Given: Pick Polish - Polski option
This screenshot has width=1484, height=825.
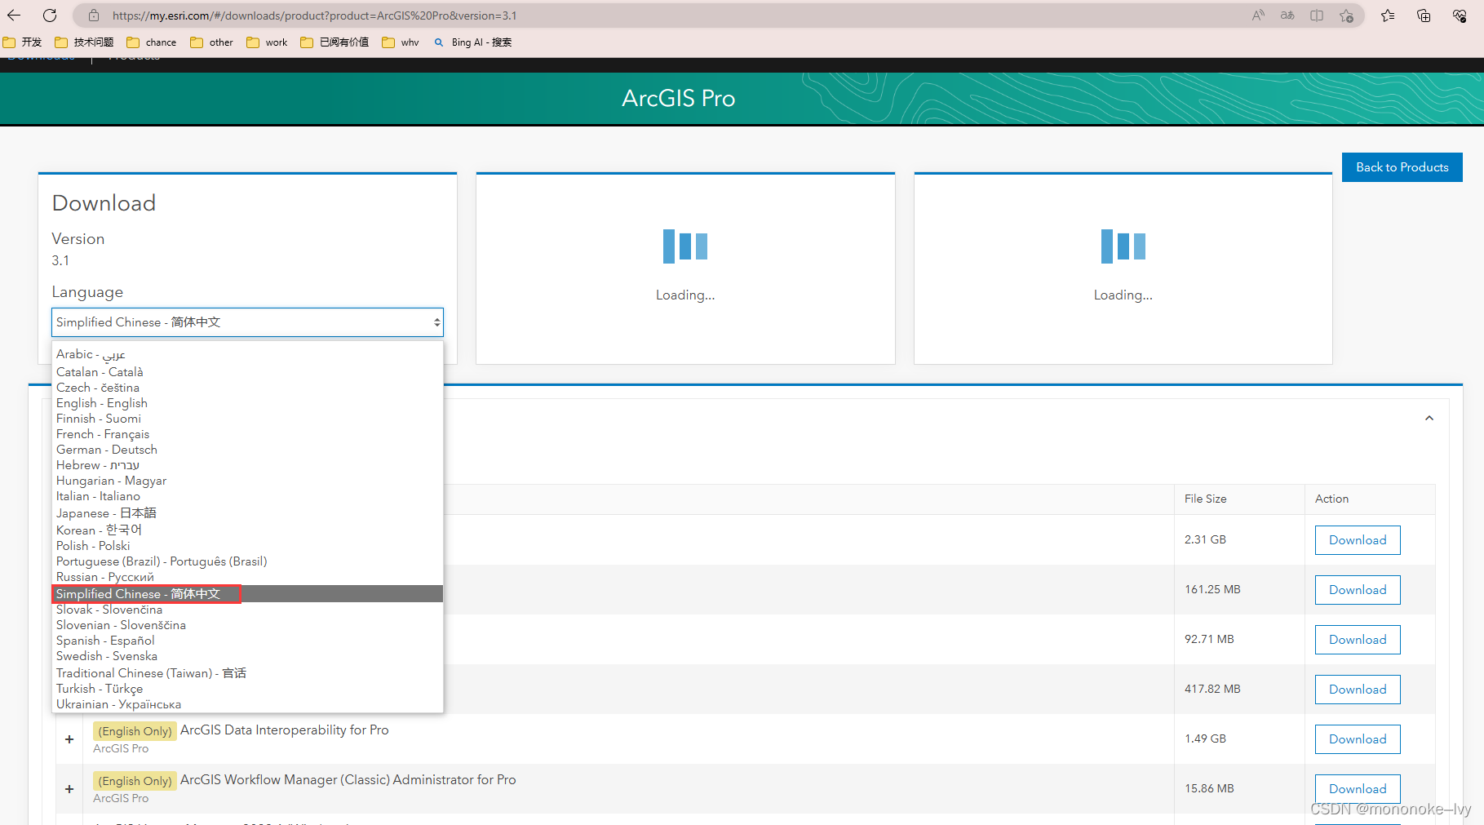Looking at the screenshot, I should click(247, 546).
